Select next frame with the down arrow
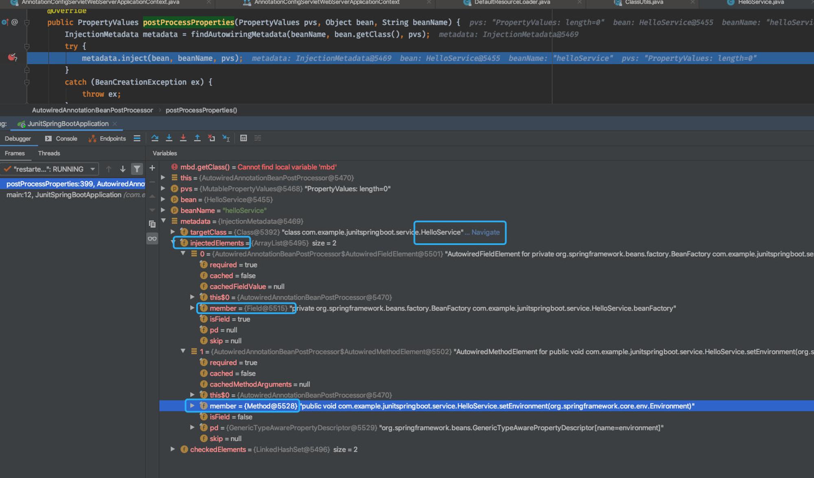The height and width of the screenshot is (478, 814). pyautogui.click(x=123, y=169)
